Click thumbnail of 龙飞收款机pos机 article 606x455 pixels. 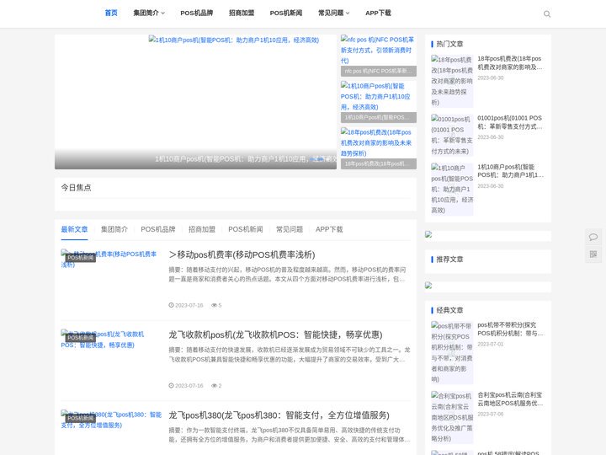coord(111,340)
